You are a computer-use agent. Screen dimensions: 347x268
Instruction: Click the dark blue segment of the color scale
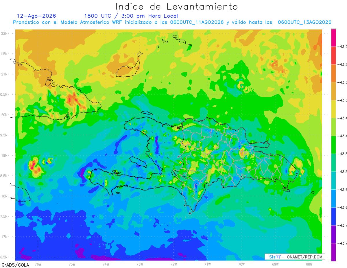(333, 216)
